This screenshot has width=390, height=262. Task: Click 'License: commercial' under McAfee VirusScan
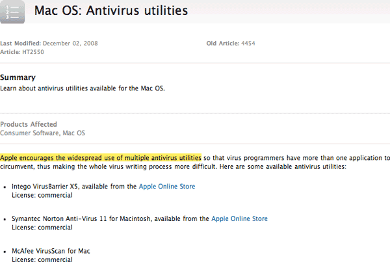click(x=39, y=259)
